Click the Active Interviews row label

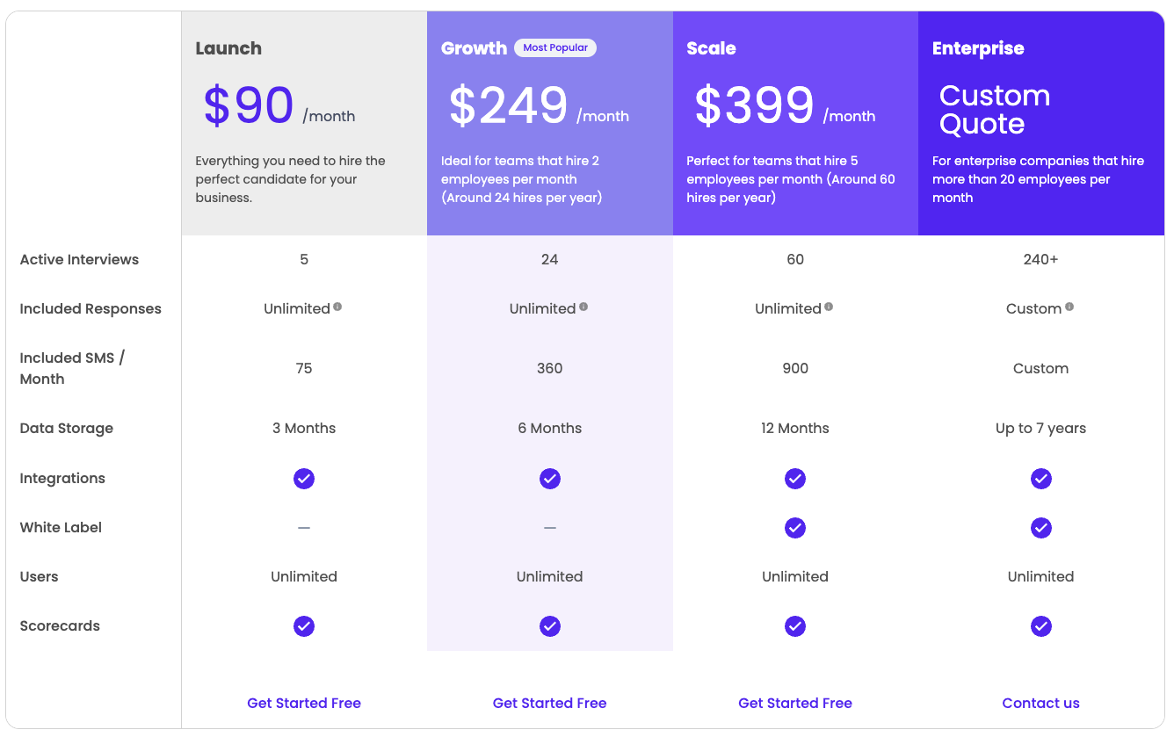79,259
